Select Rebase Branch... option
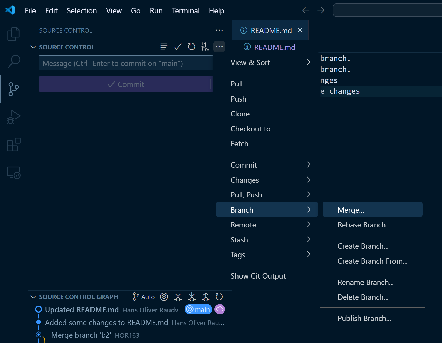The height and width of the screenshot is (343, 442). point(372,225)
